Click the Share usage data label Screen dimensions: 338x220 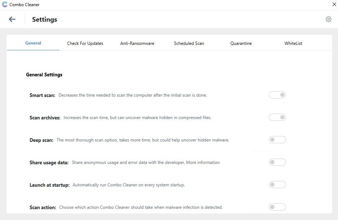tap(49, 162)
